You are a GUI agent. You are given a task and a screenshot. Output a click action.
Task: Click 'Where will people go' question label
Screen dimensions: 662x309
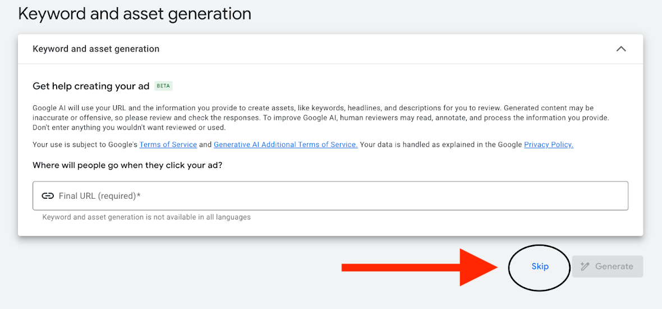click(127, 165)
